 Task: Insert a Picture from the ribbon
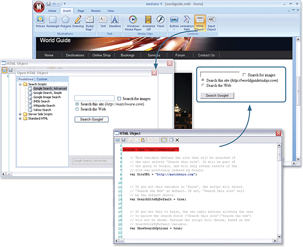click(40, 21)
